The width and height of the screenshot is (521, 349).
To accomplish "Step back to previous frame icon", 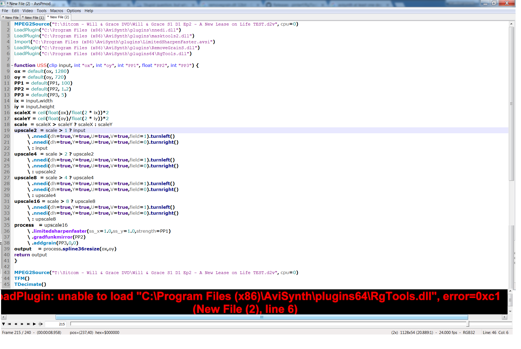I will (x=16, y=324).
